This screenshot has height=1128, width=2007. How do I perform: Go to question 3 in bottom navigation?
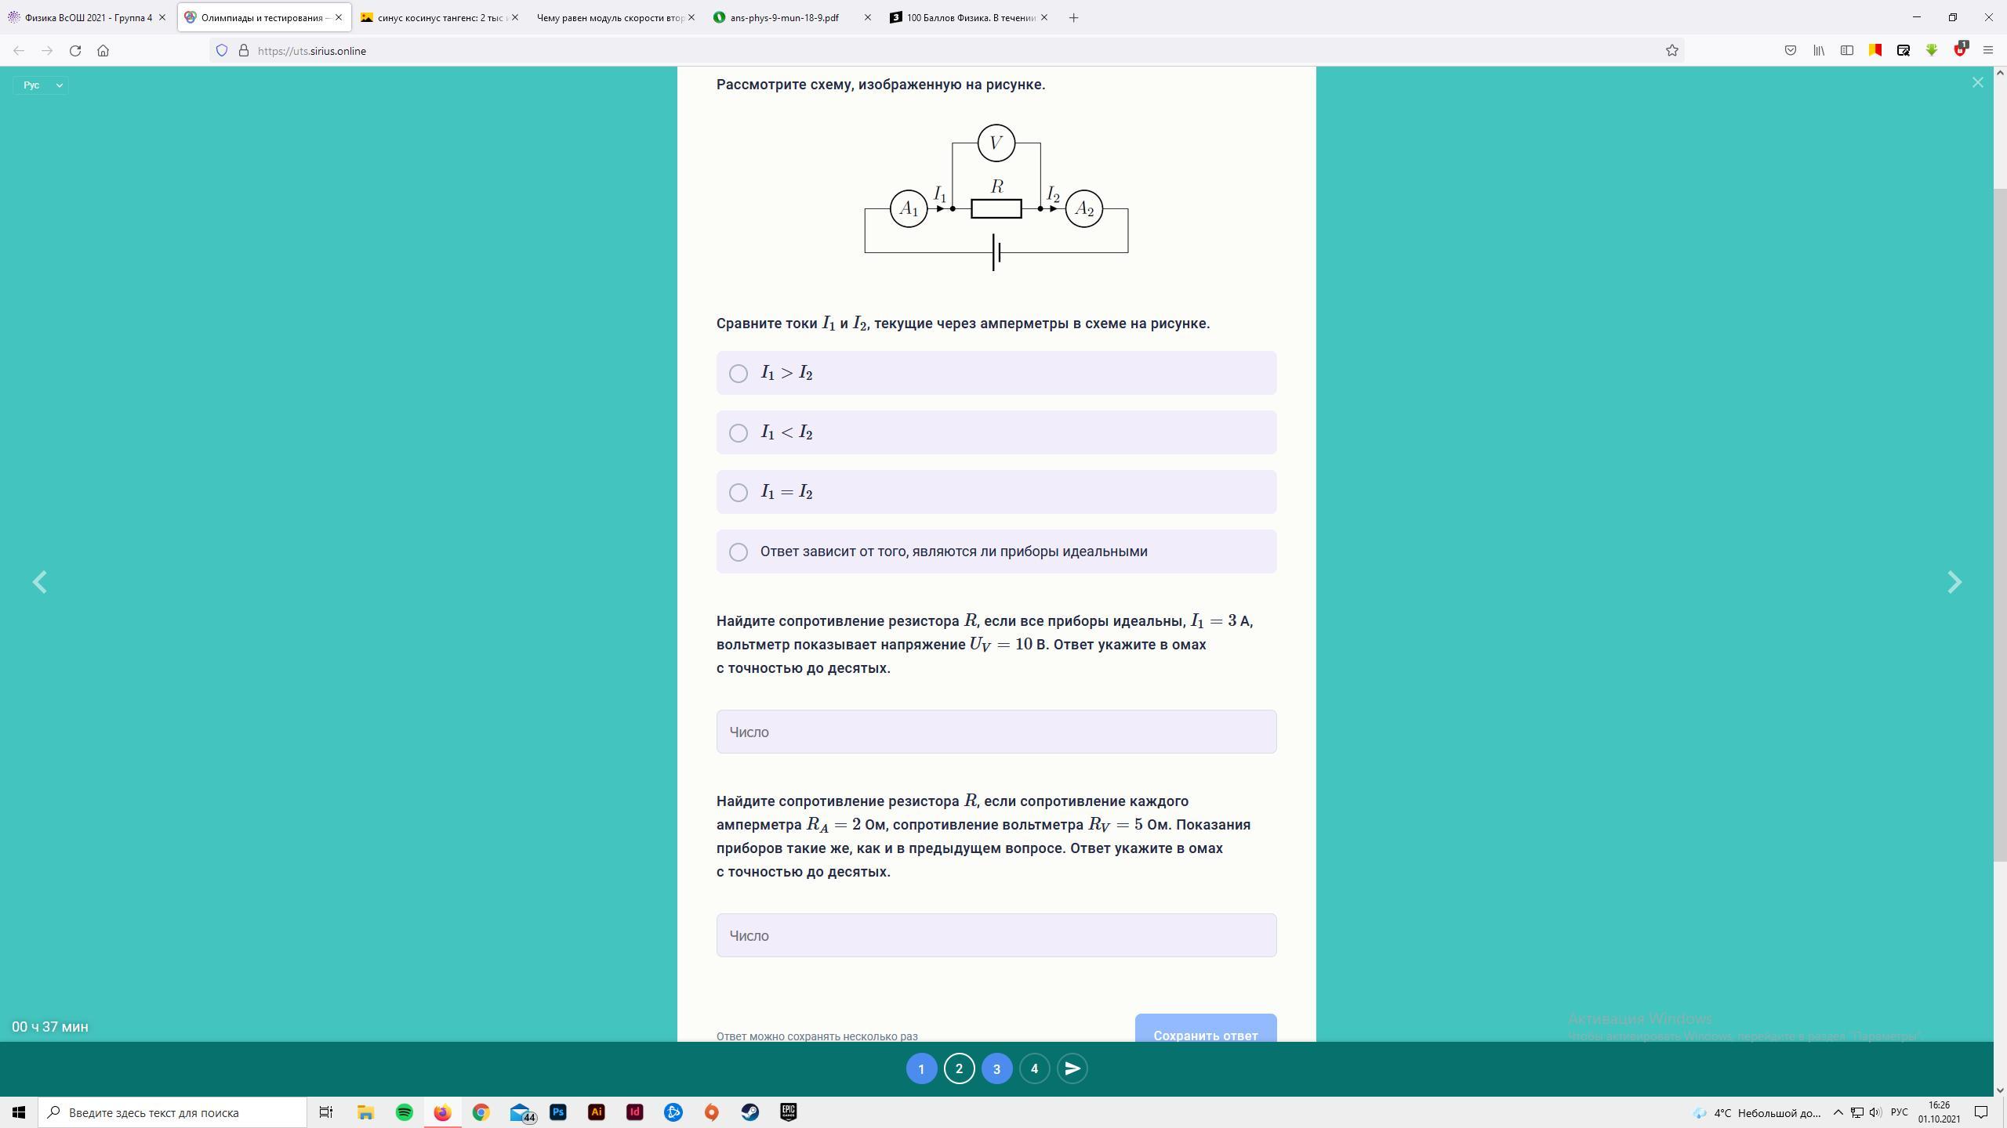pyautogui.click(x=996, y=1068)
